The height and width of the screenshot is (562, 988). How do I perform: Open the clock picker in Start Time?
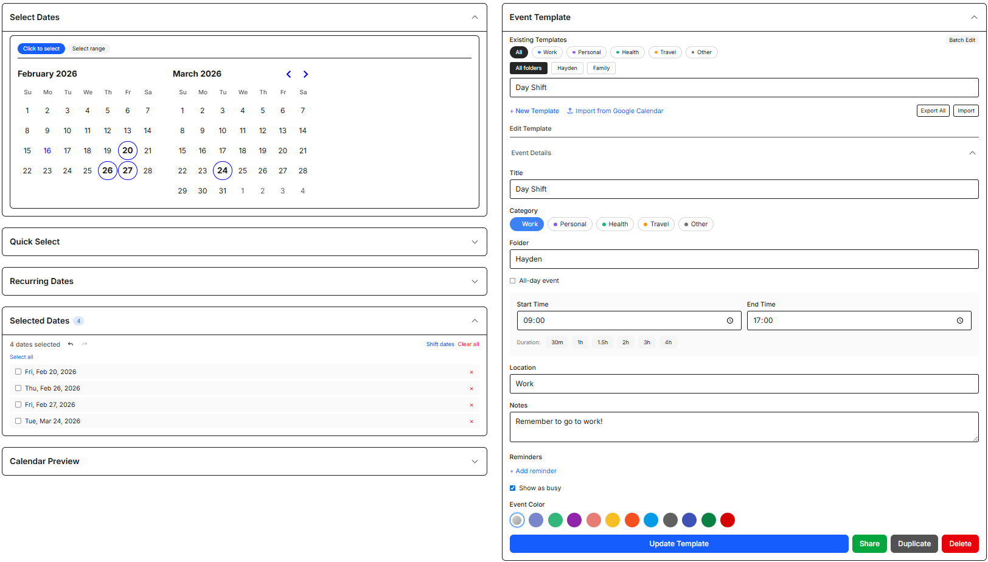[730, 321]
